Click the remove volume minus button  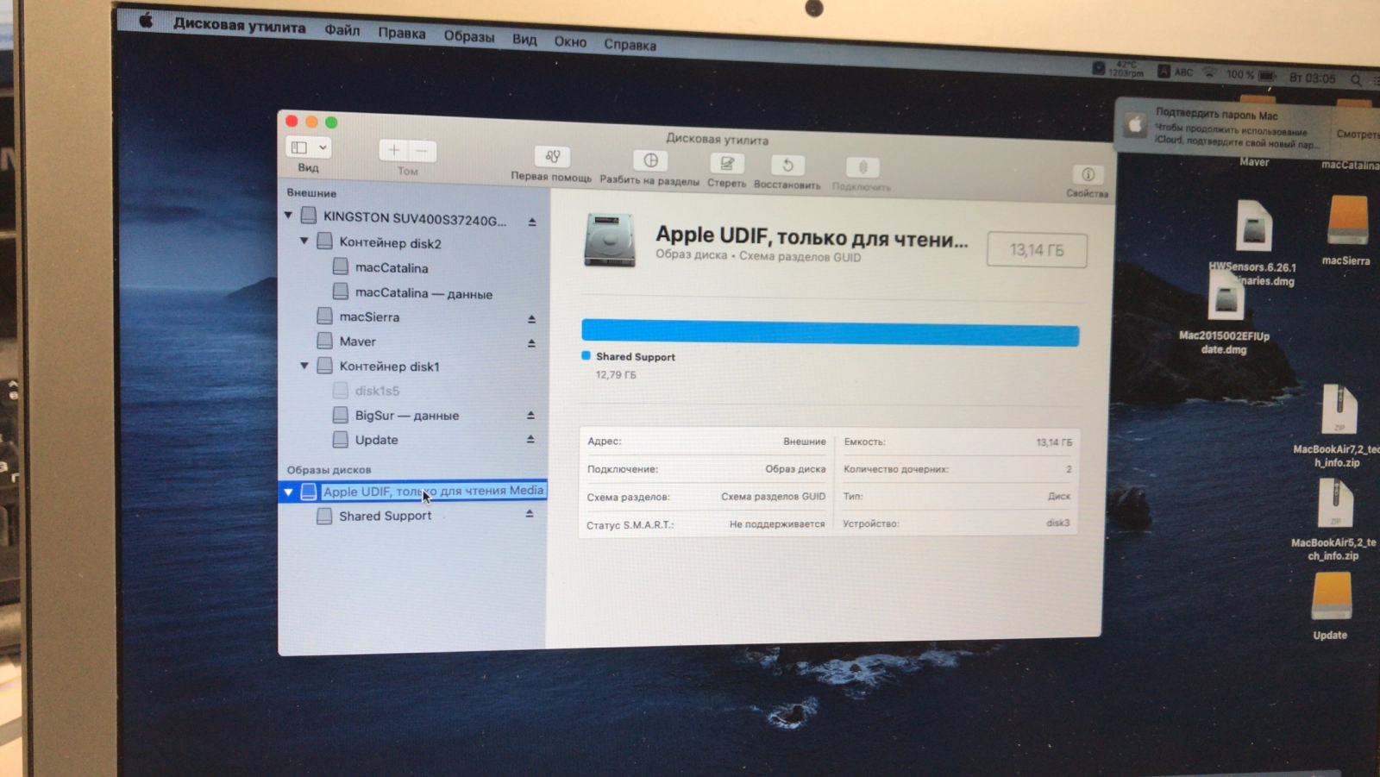tap(422, 151)
